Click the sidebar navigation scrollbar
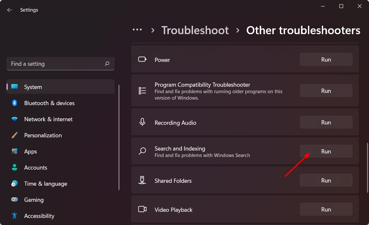This screenshot has width=369, height=225. (x=119, y=137)
